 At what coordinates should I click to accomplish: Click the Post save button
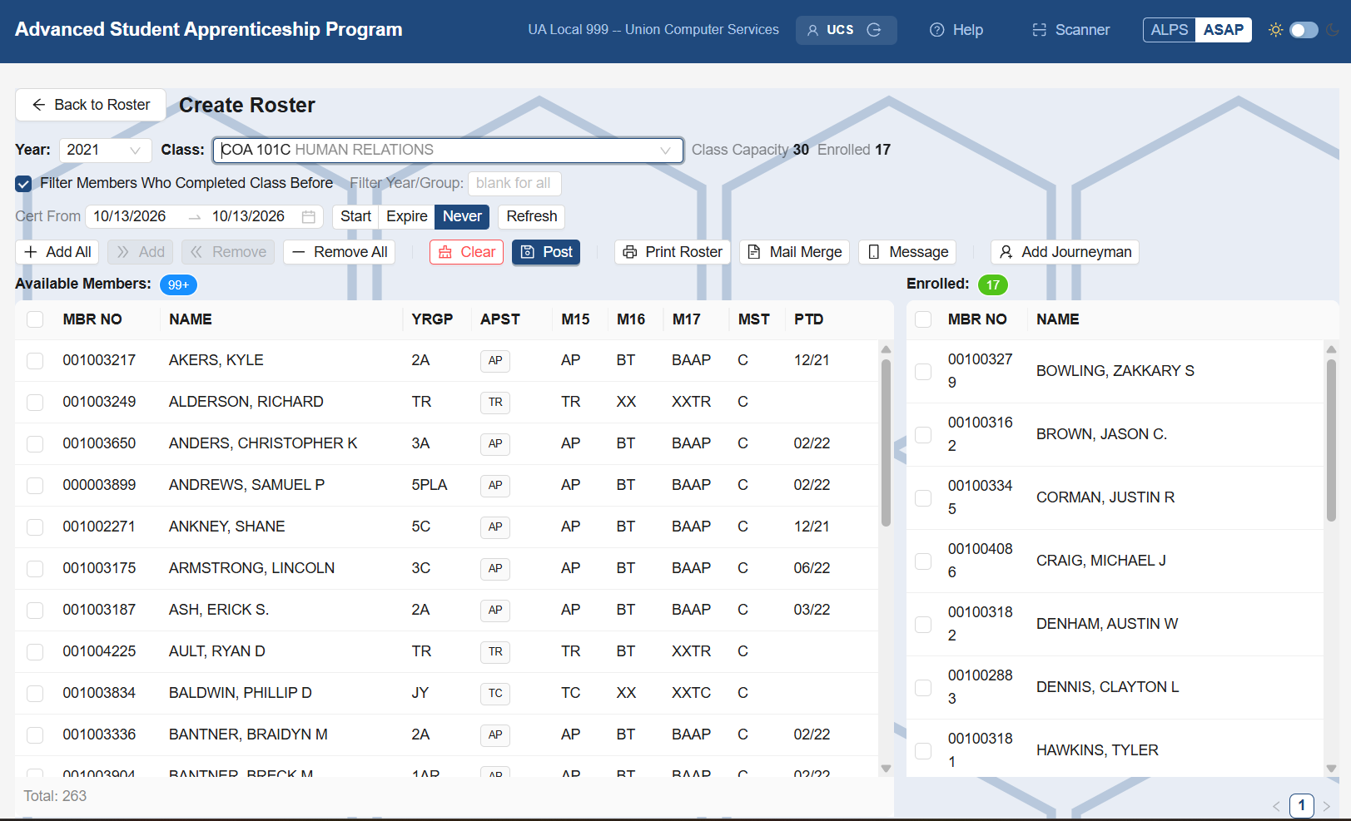click(546, 252)
